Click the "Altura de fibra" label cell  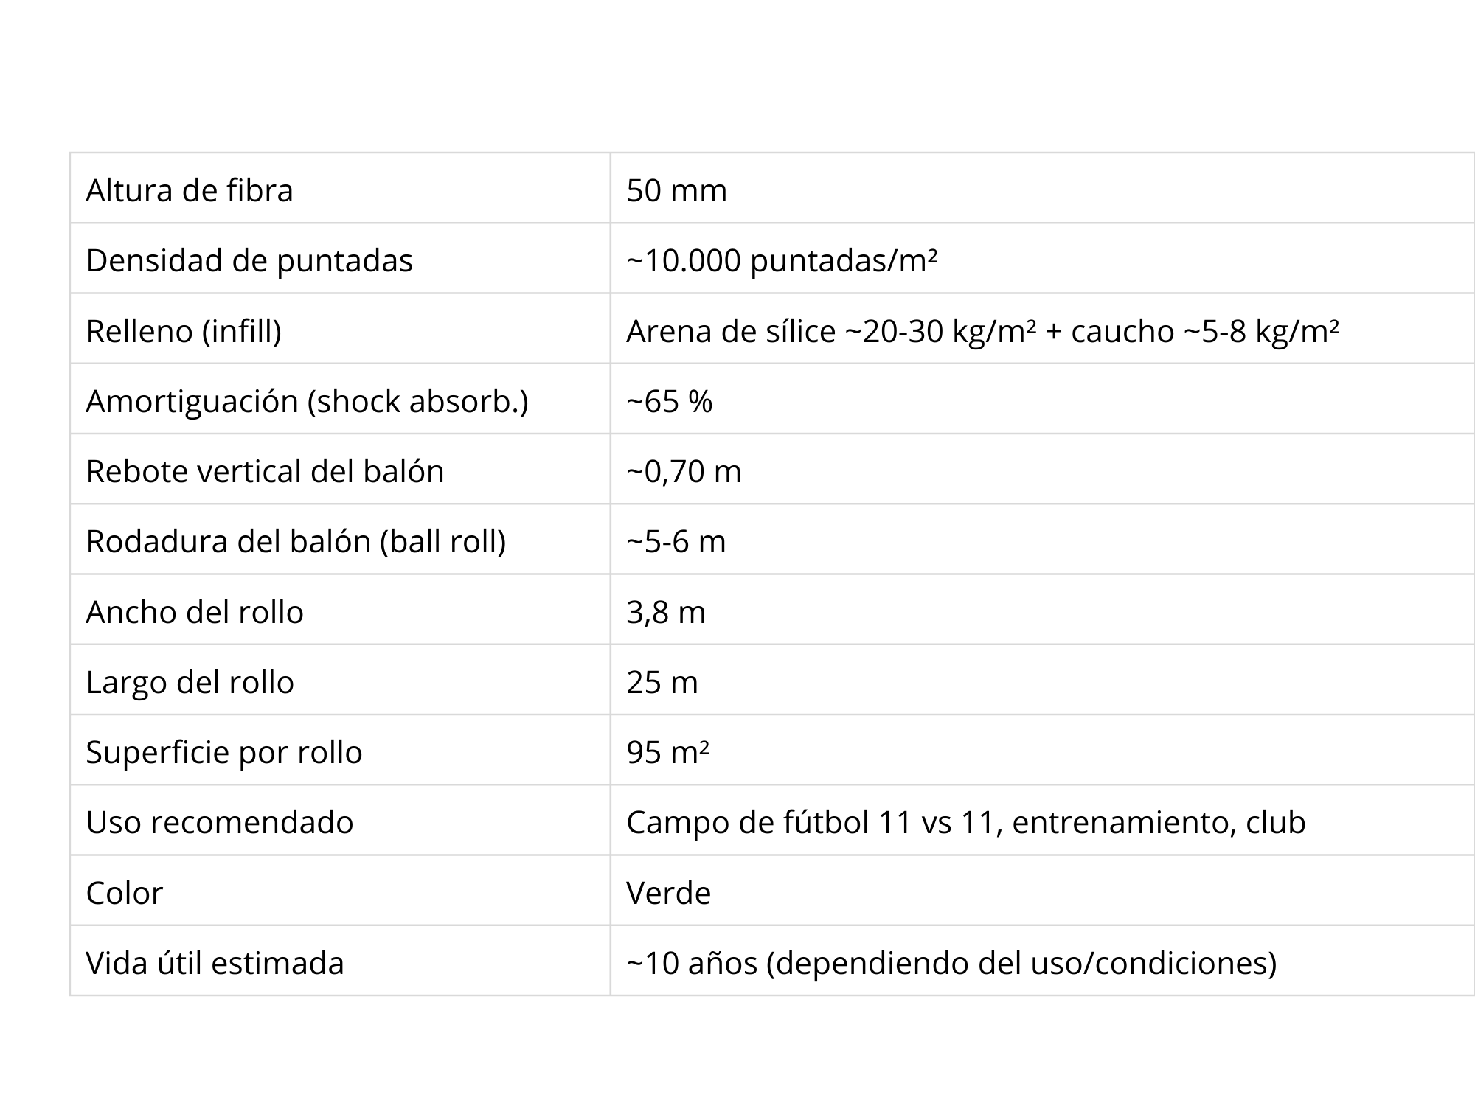pyautogui.click(x=190, y=190)
